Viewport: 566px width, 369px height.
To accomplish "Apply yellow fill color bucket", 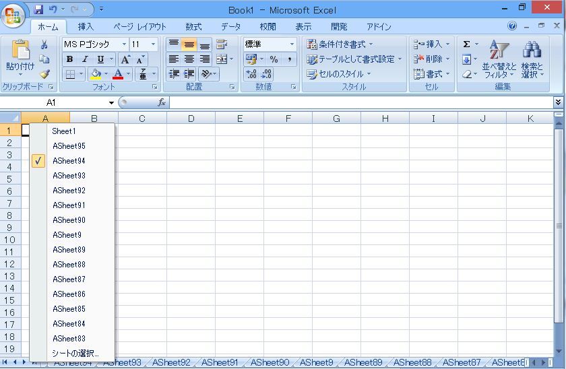I will pyautogui.click(x=96, y=74).
